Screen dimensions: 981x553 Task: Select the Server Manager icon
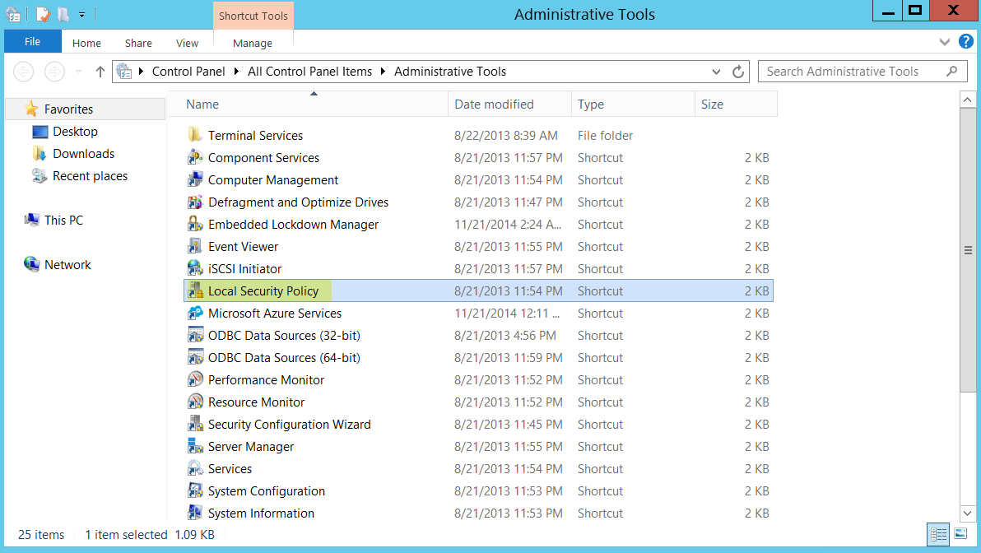pyautogui.click(x=195, y=447)
